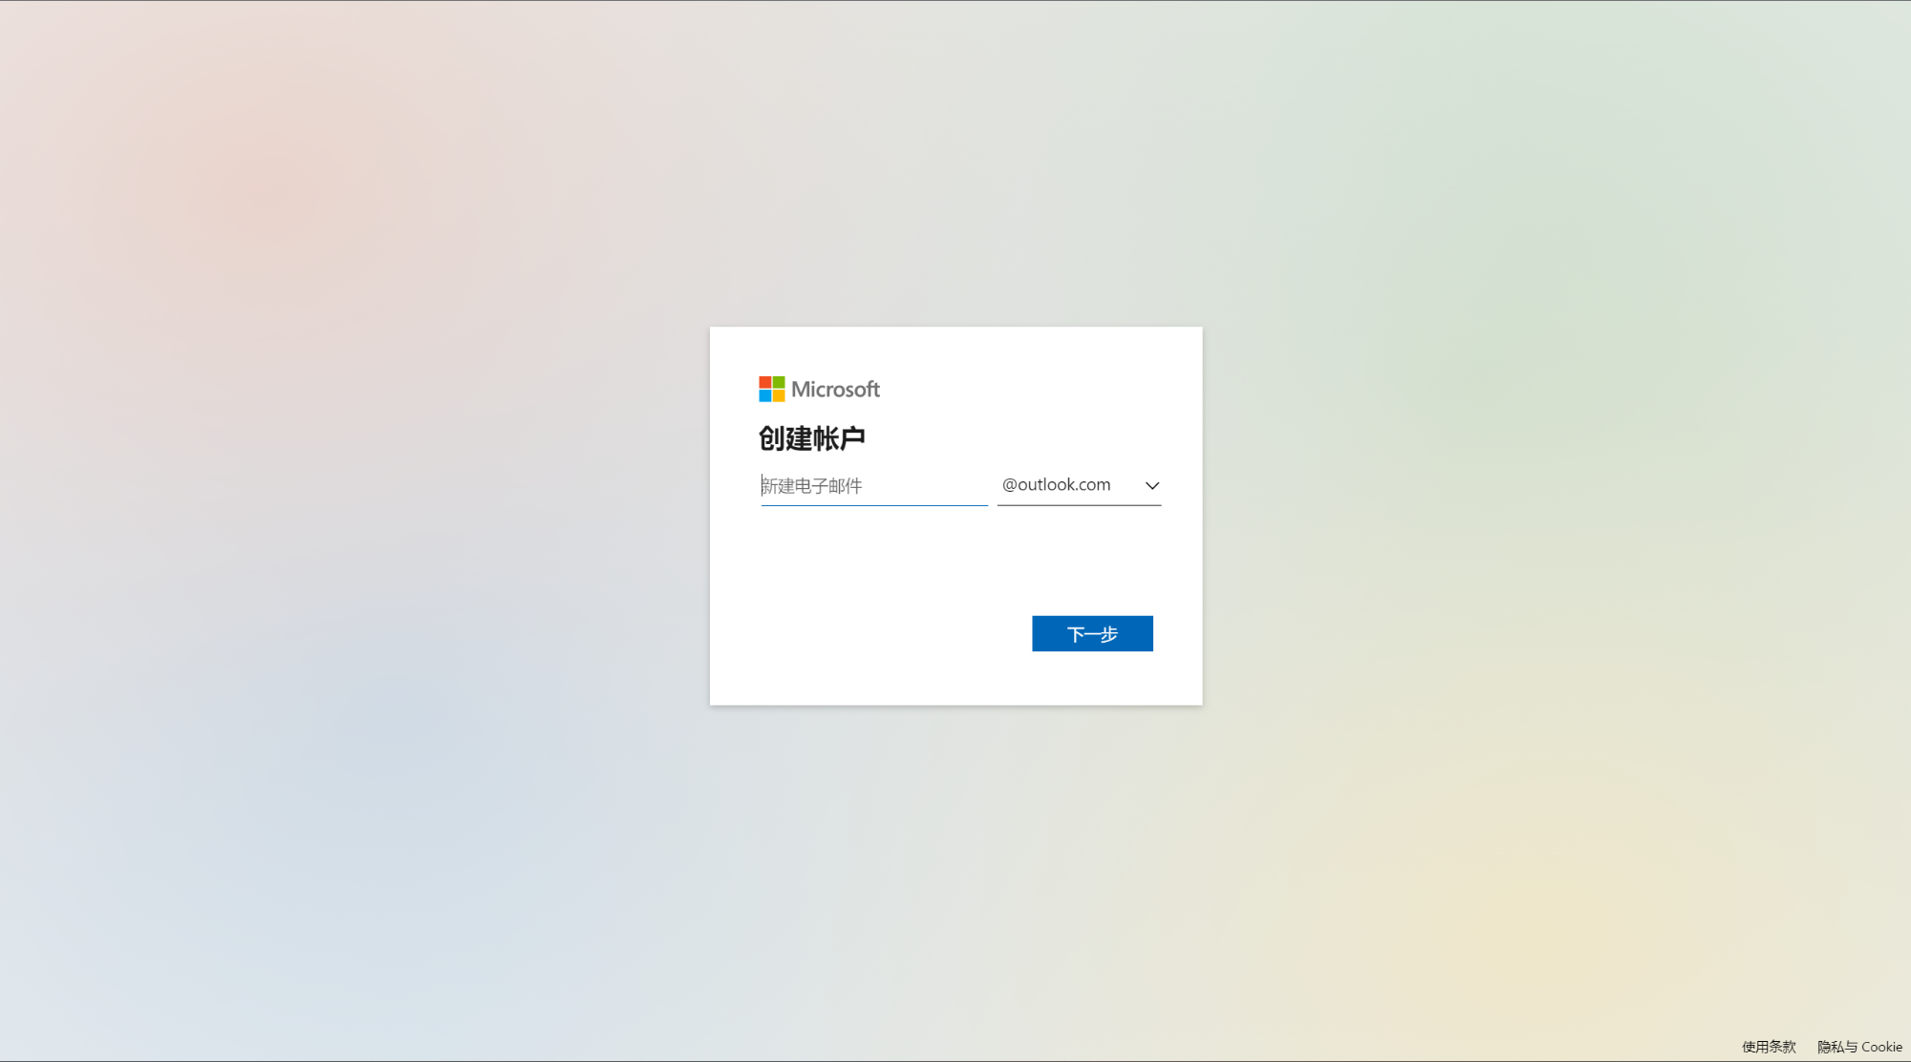Click the 创建帐户 heading text
Screen dimensions: 1911x1062
tap(811, 438)
